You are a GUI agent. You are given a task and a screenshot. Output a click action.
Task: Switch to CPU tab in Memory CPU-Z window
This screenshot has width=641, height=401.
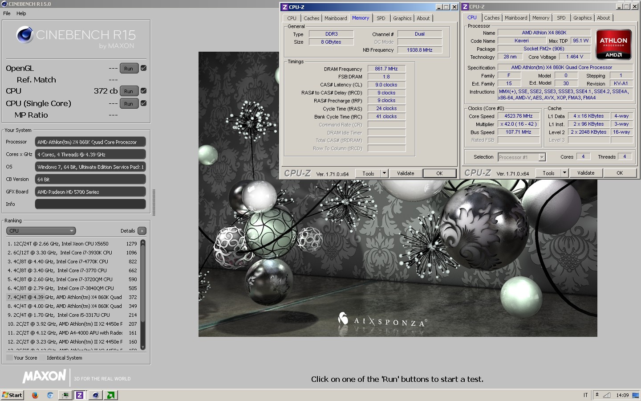click(292, 18)
